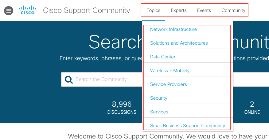Open the Events menu

204,10
